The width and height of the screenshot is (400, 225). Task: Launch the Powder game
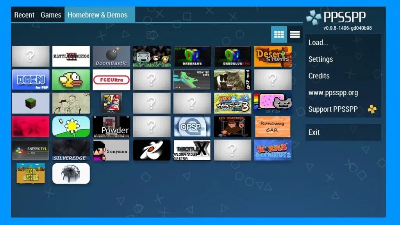tap(111, 127)
